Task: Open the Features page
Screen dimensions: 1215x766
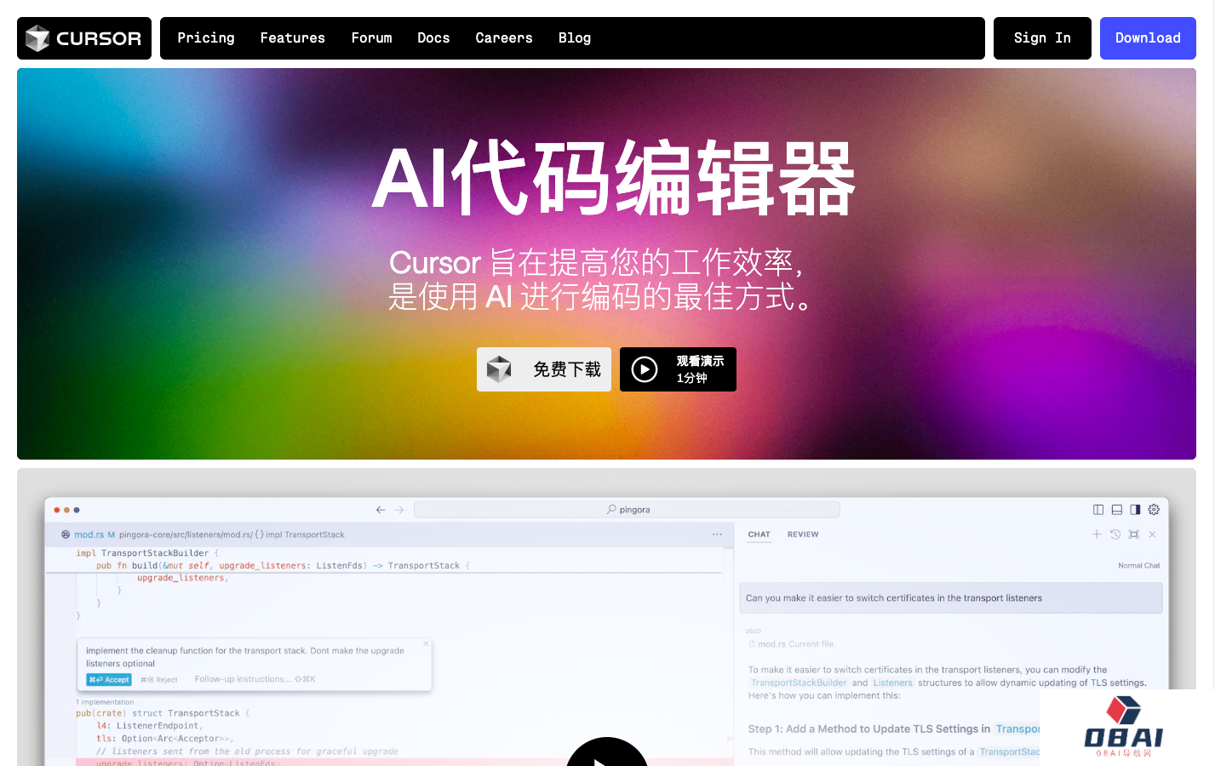Action: point(293,38)
